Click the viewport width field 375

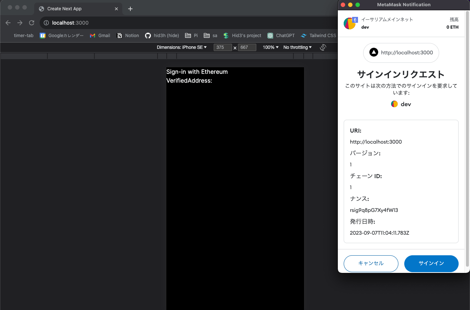223,47
